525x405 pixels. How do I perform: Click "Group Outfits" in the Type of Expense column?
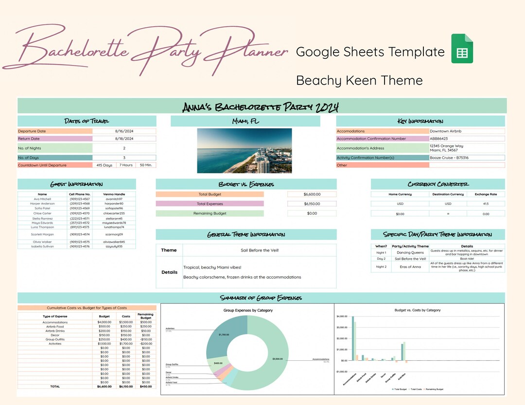tap(55, 339)
